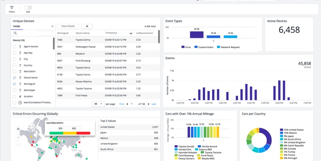Click the table vertical scrollbar

click(159, 37)
